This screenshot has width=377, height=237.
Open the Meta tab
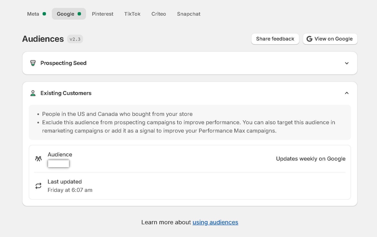pos(36,14)
